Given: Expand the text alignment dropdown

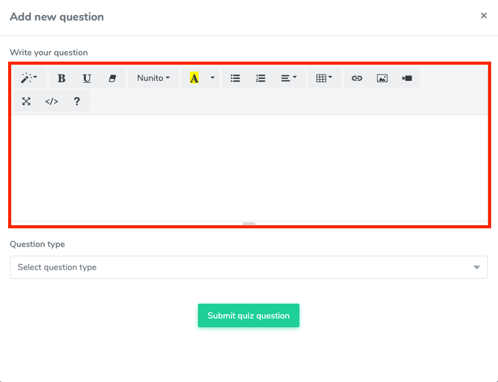Looking at the screenshot, I should point(289,78).
